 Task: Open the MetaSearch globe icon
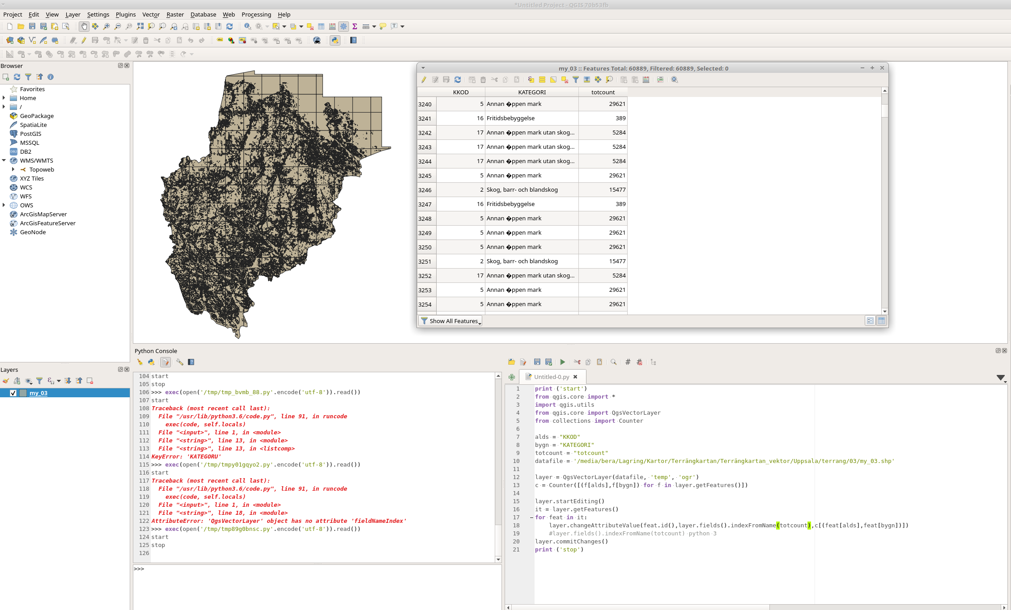317,40
